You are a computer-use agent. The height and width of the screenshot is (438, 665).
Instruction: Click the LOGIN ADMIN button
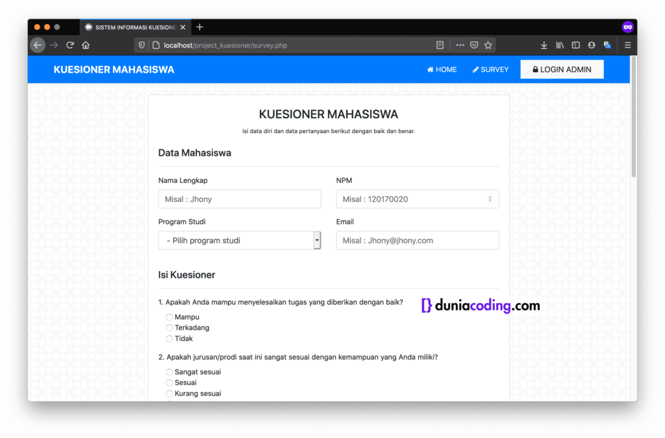(x=562, y=69)
